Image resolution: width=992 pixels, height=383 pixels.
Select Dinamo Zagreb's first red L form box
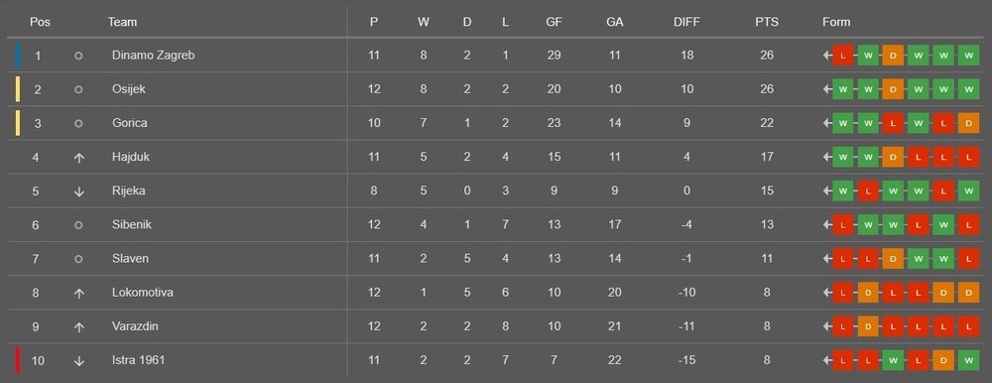point(843,56)
